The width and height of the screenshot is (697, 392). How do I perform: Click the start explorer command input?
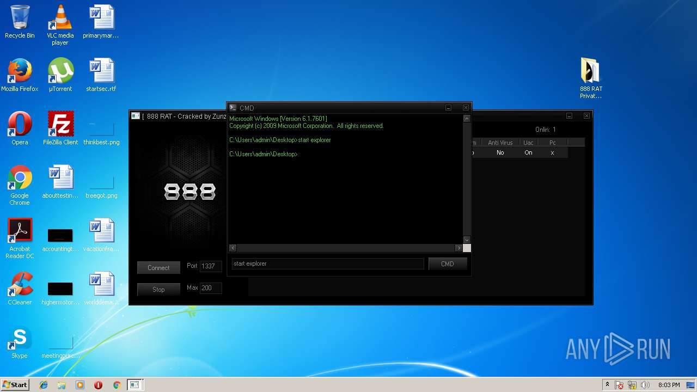point(328,264)
